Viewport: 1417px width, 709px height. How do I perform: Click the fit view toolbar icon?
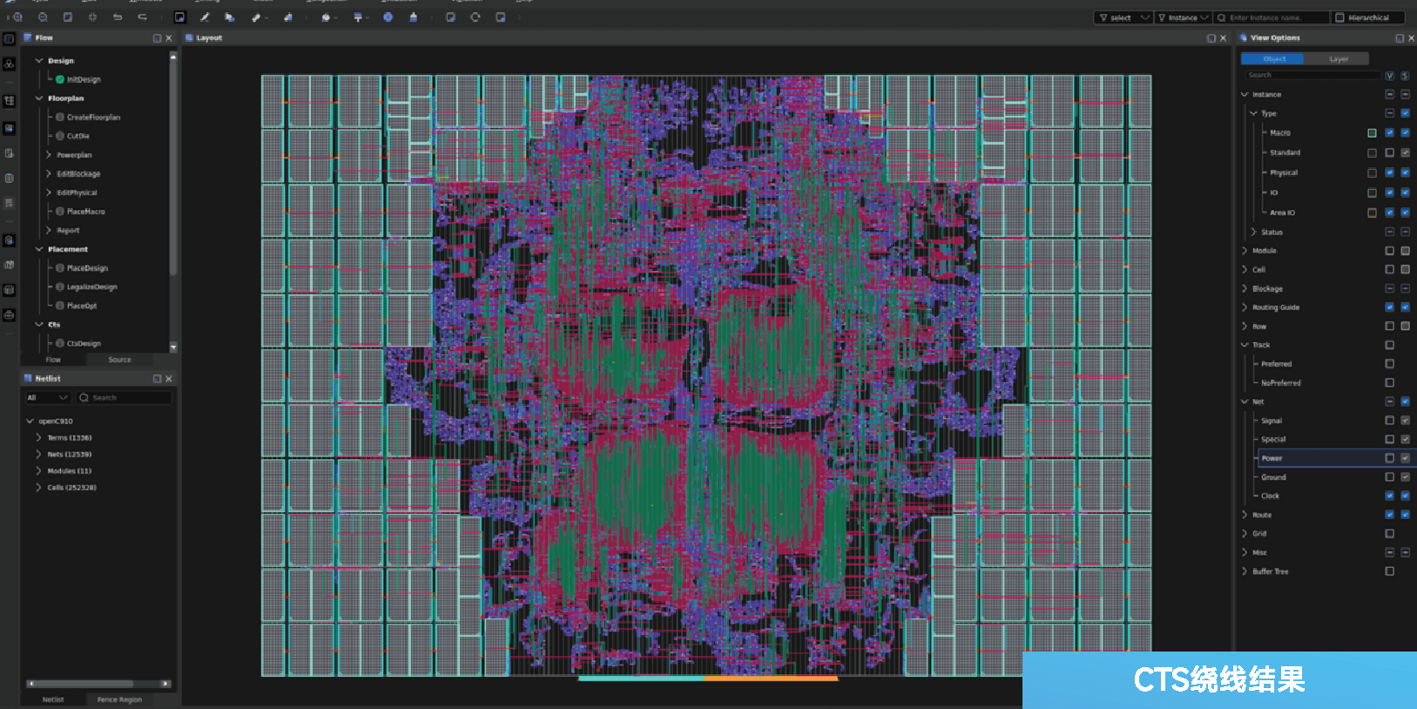[68, 17]
